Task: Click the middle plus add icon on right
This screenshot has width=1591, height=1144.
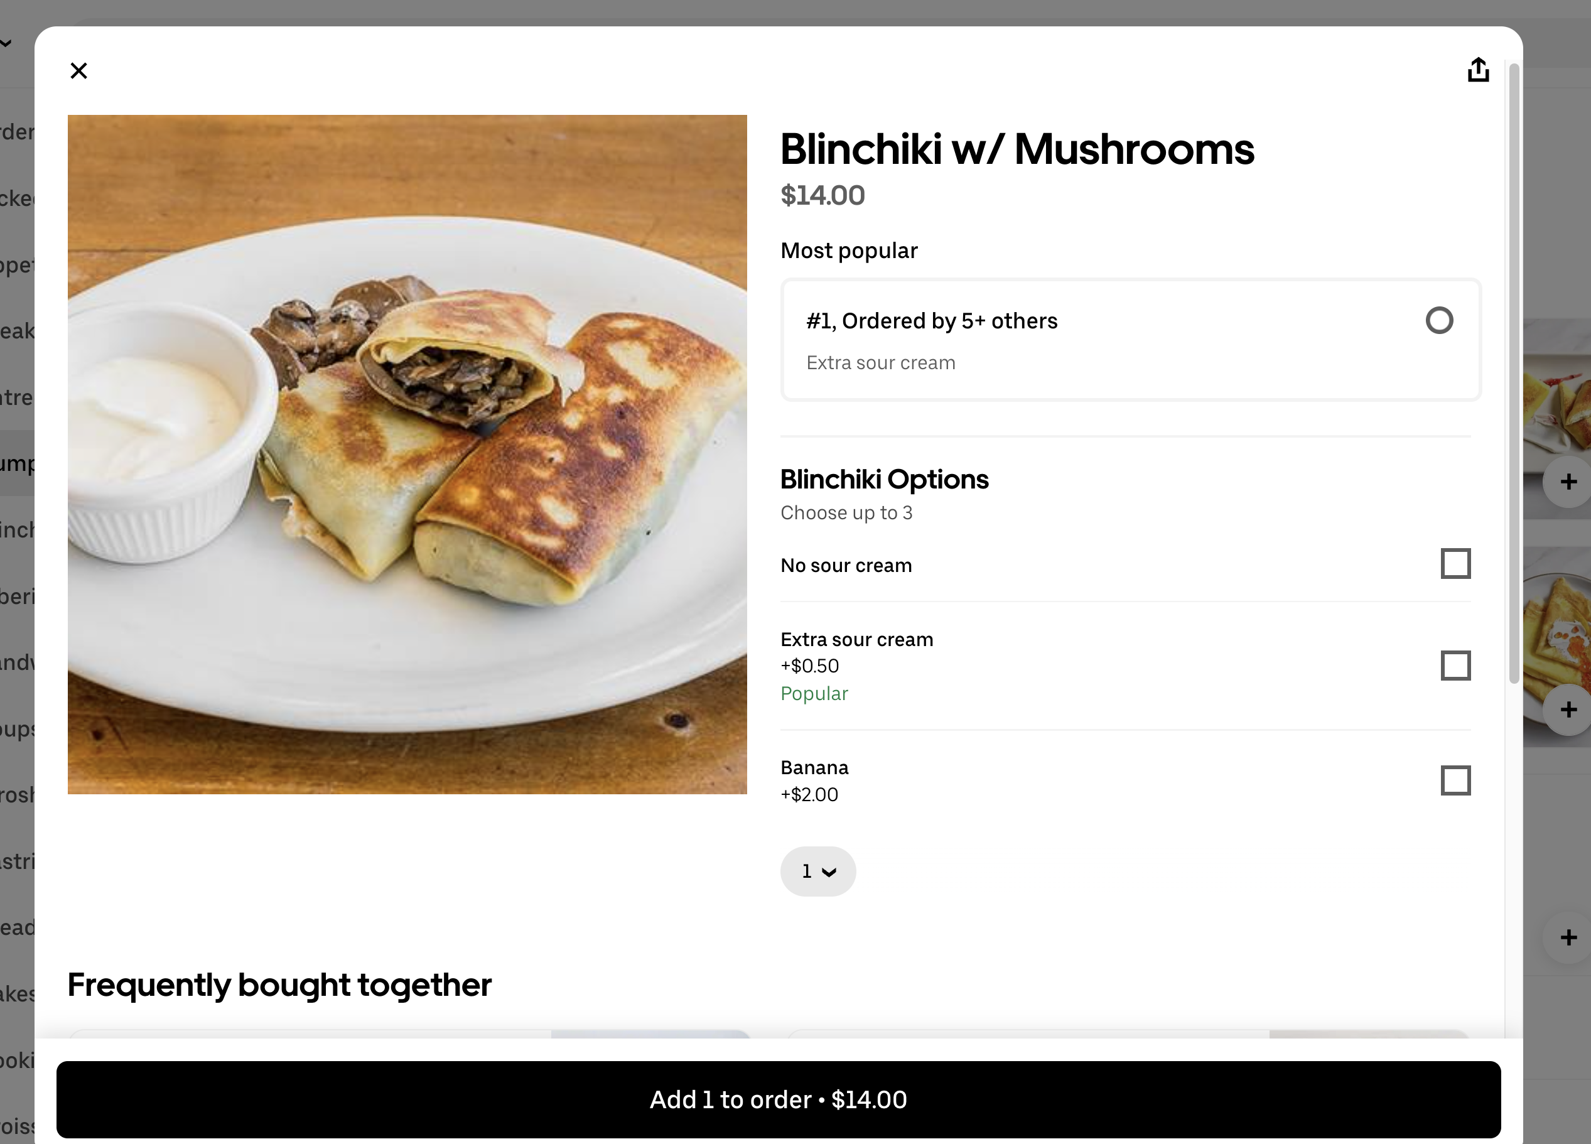Action: tap(1568, 710)
